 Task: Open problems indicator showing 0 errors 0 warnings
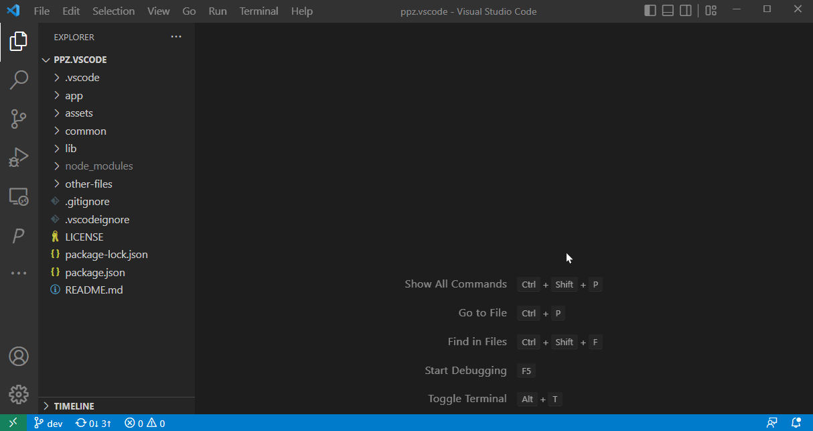click(145, 423)
